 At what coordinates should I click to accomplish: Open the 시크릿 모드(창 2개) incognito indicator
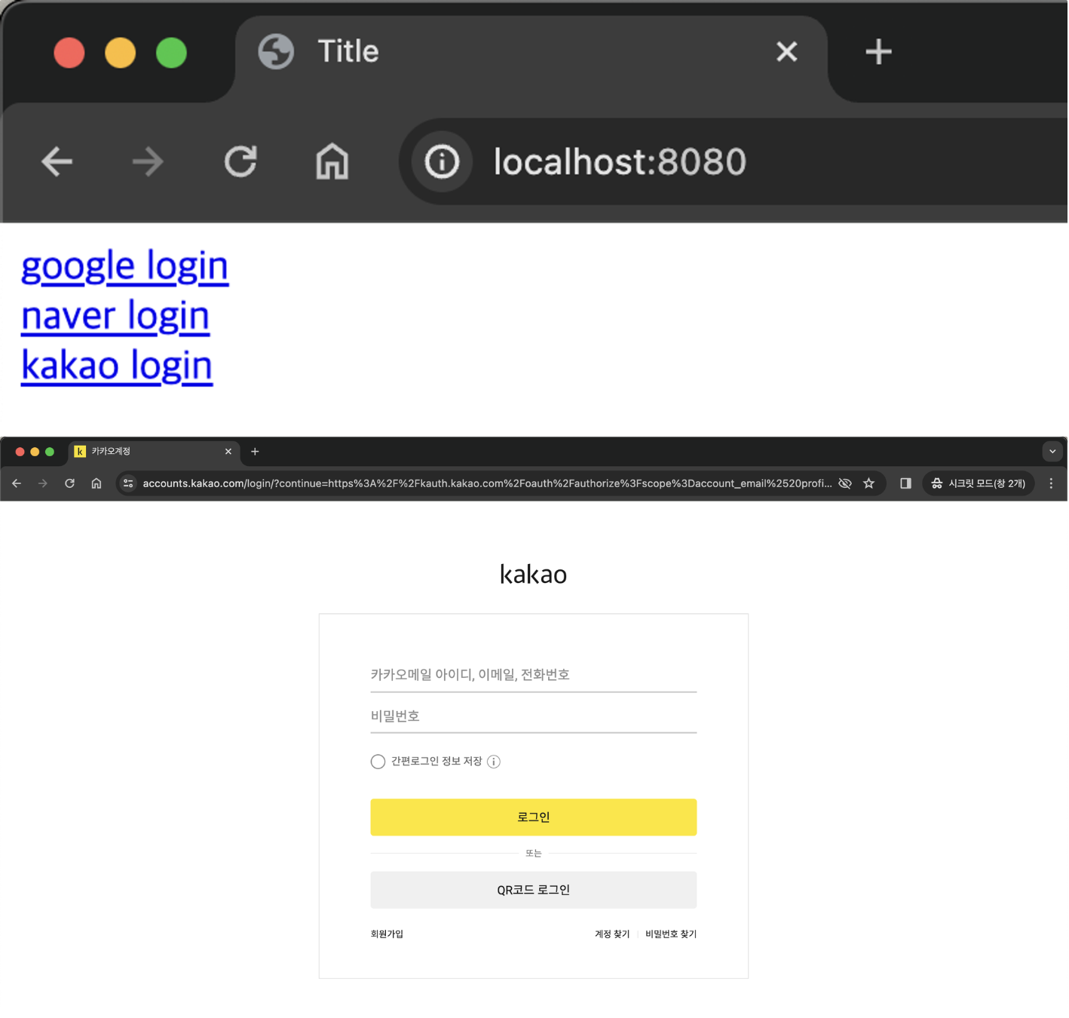(x=979, y=483)
